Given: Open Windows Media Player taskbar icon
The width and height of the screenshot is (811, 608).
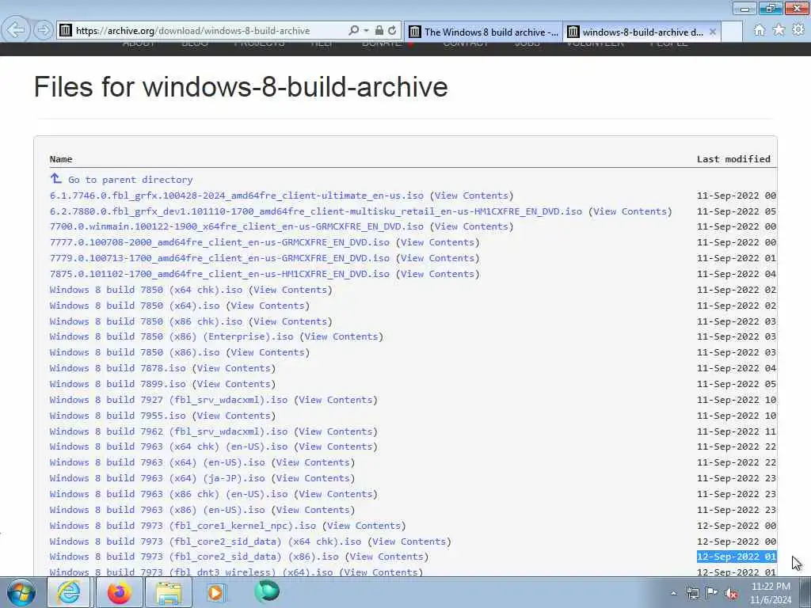Looking at the screenshot, I should pyautogui.click(x=216, y=592).
